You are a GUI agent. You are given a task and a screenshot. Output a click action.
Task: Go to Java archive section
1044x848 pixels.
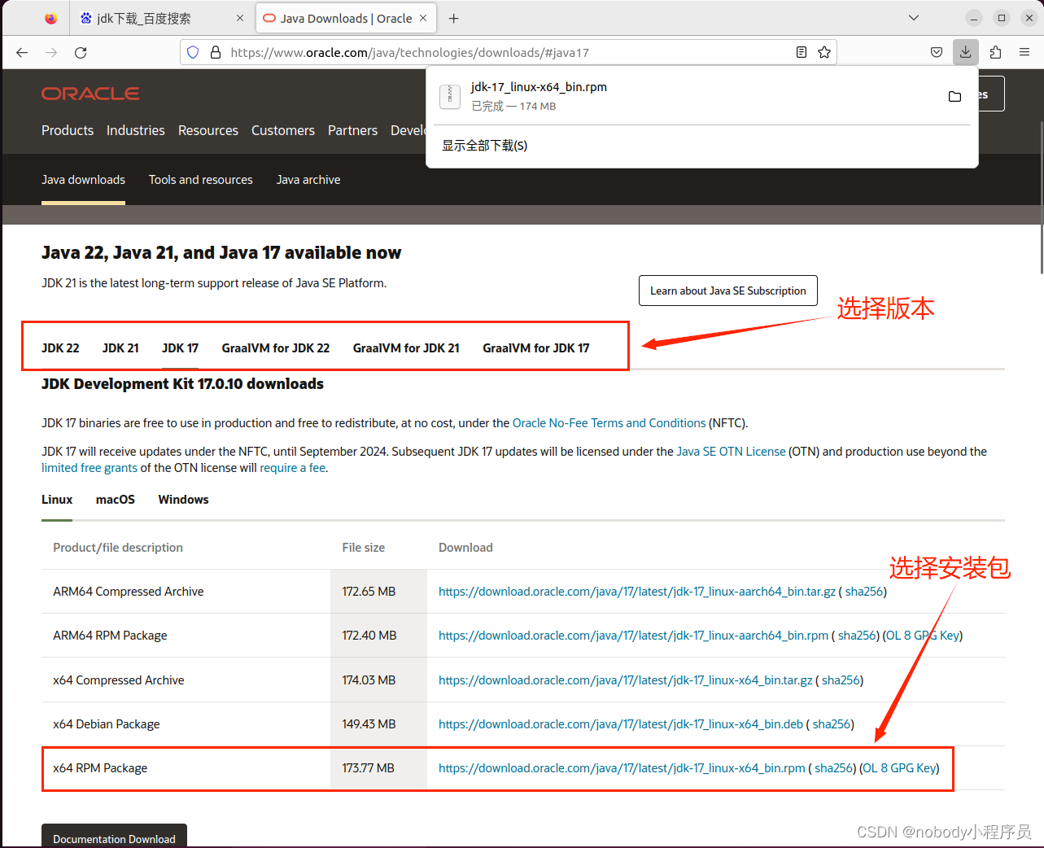308,180
